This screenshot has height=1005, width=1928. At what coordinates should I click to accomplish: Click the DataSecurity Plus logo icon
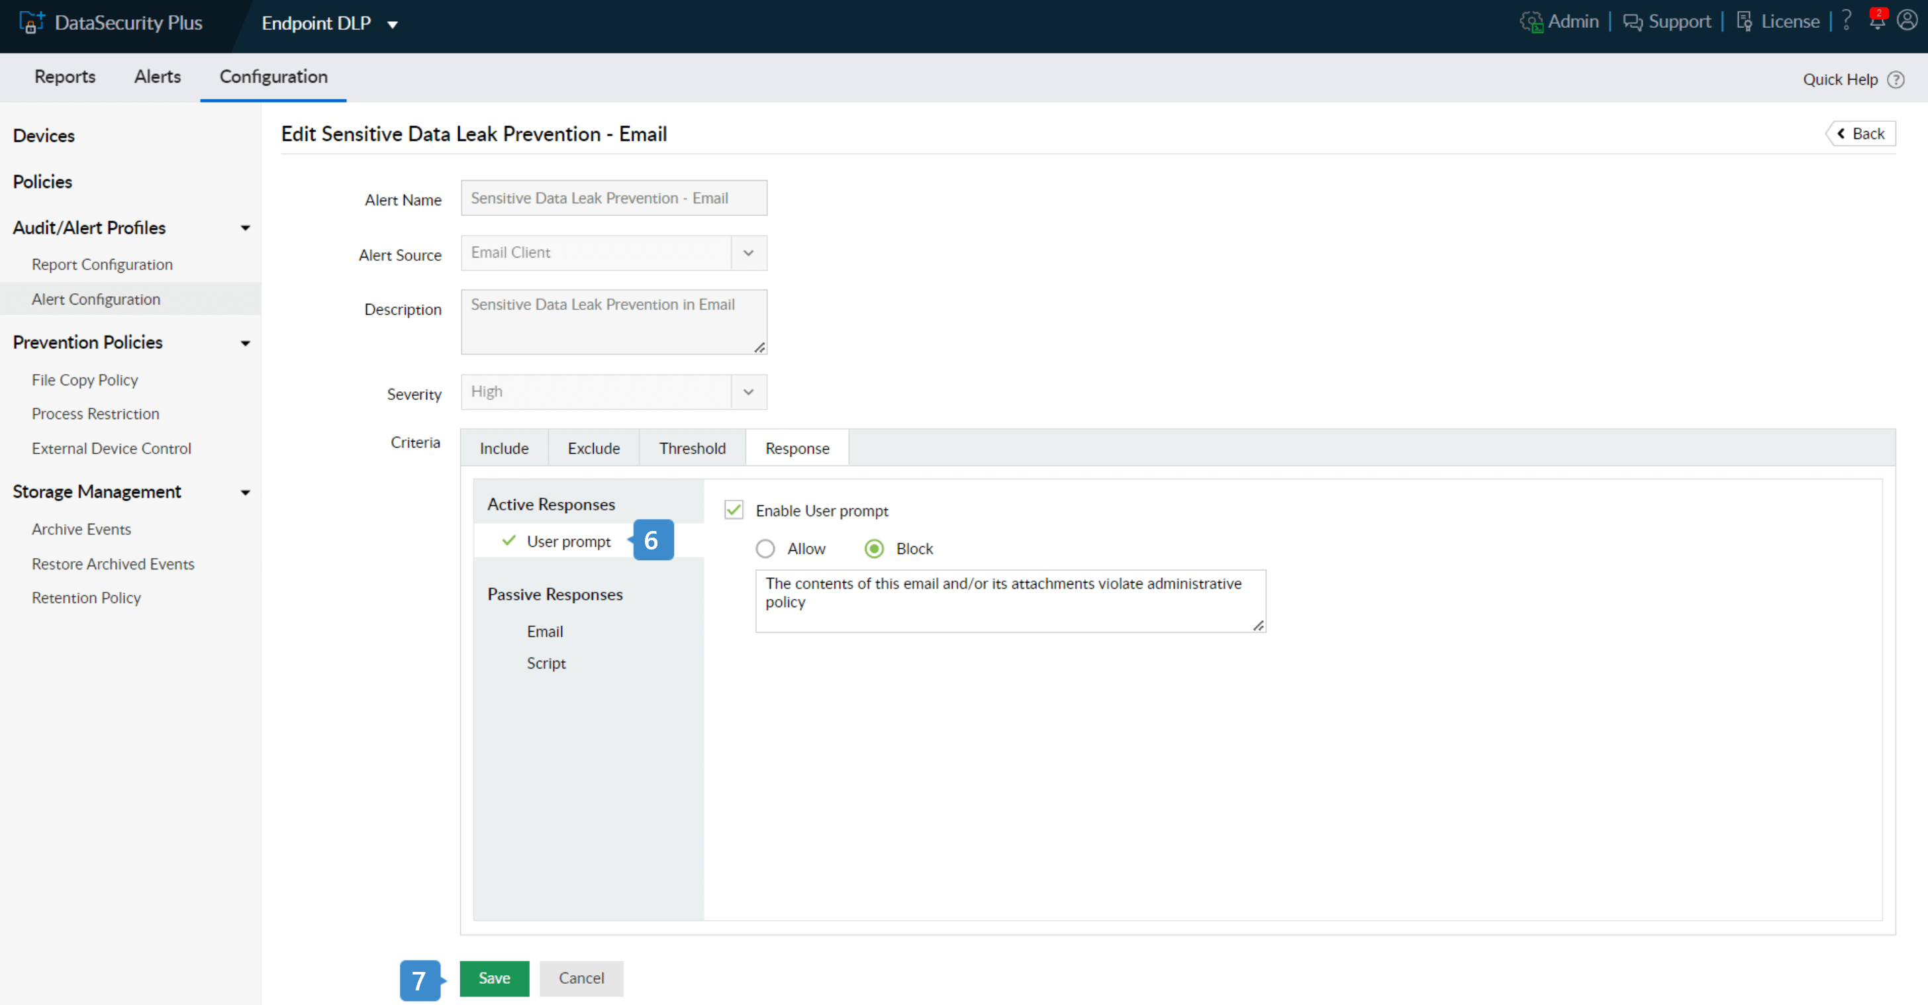[x=30, y=23]
